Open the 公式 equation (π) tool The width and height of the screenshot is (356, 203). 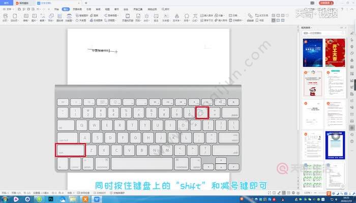point(195,17)
